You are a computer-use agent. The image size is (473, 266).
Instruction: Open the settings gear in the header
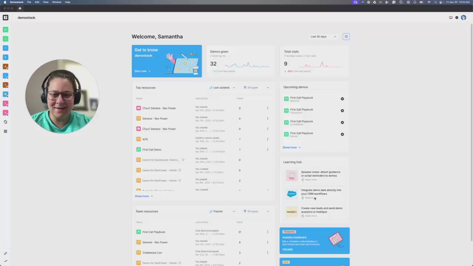coord(457,17)
